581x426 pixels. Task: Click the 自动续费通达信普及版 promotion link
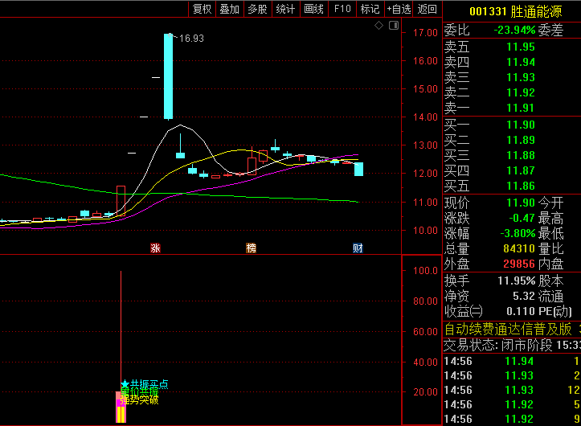pyautogui.click(x=508, y=330)
